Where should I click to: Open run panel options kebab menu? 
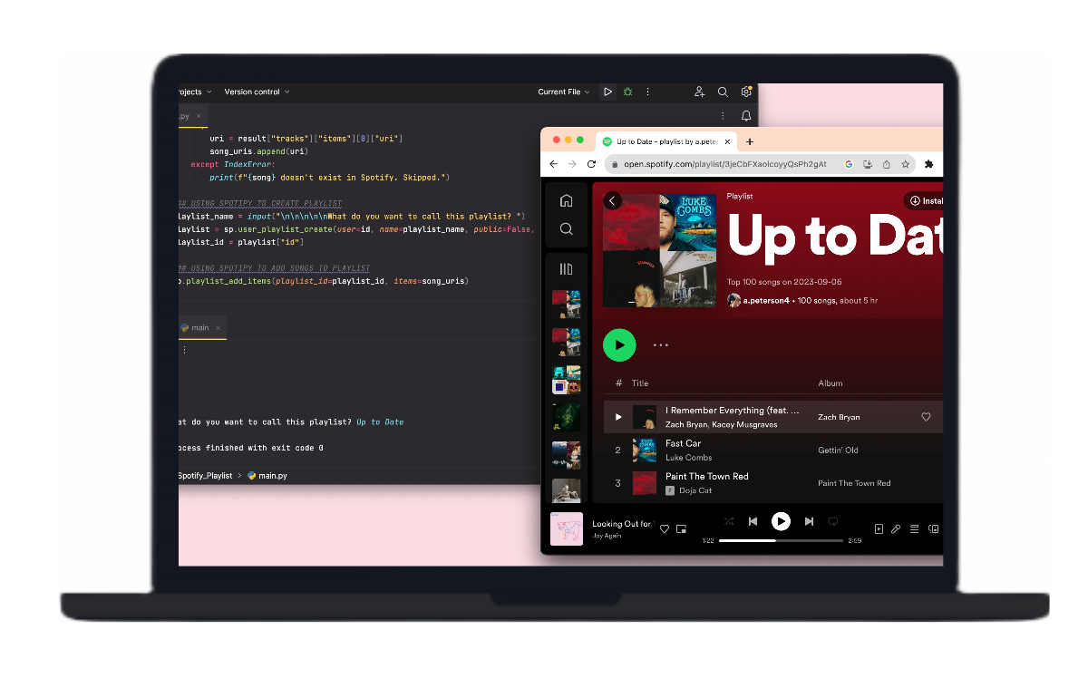185,349
